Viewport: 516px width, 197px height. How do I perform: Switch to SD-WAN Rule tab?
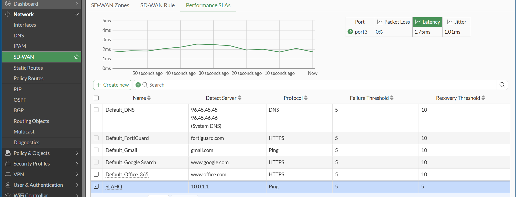click(x=157, y=5)
